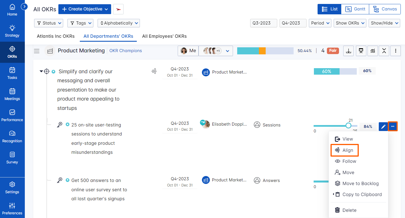This screenshot has width=405, height=218.
Task: Click the alignment icon next to the objective
Action: (x=154, y=71)
